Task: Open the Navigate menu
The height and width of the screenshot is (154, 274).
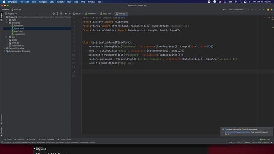Action: [43, 2]
